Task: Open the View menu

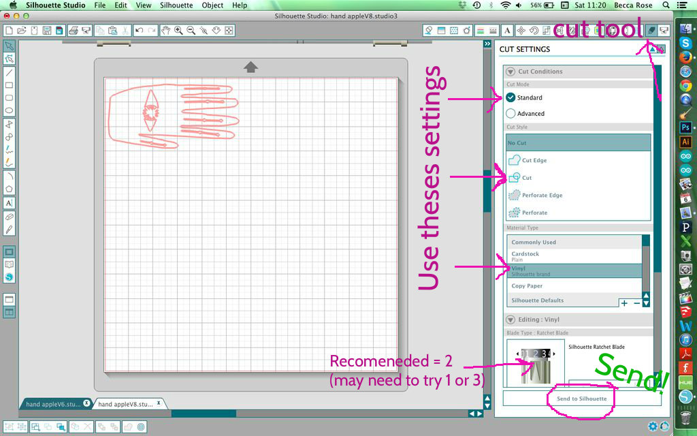Action: pyautogui.click(x=143, y=5)
